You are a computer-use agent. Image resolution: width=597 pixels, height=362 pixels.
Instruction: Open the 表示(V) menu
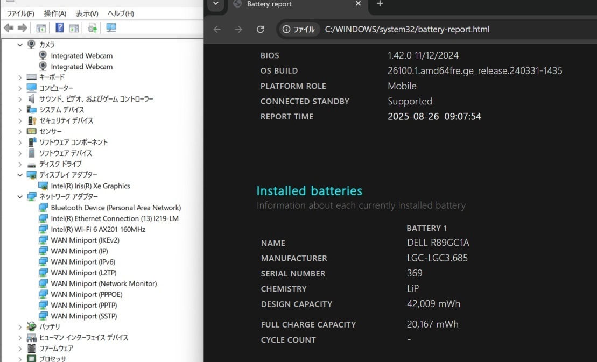(x=87, y=13)
